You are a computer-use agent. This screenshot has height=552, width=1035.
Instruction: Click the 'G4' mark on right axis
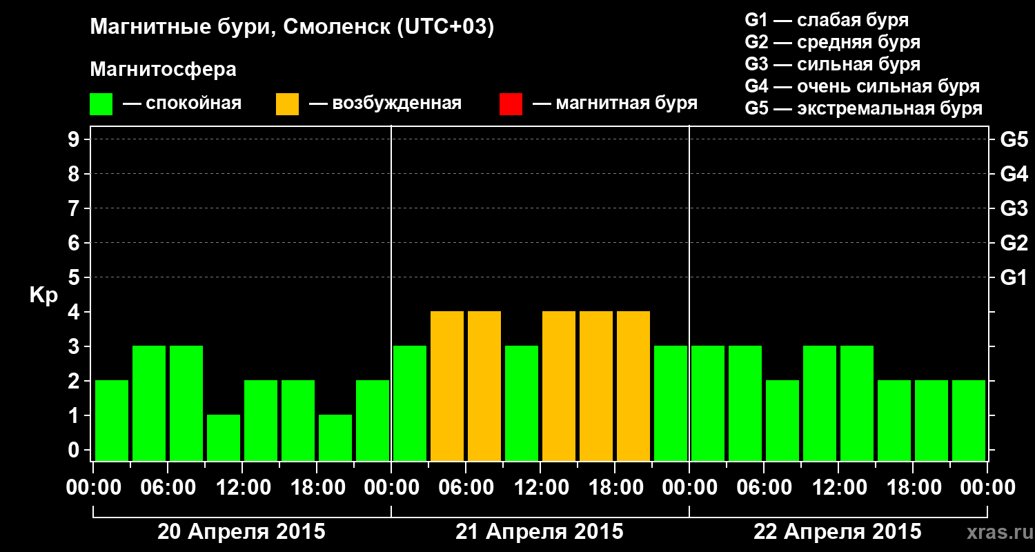[1014, 174]
